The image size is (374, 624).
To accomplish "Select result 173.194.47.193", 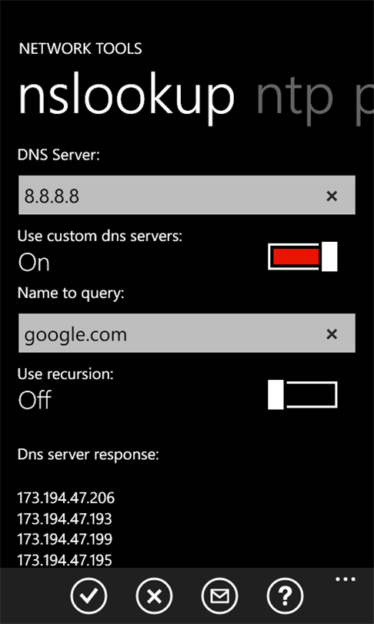I will (65, 519).
